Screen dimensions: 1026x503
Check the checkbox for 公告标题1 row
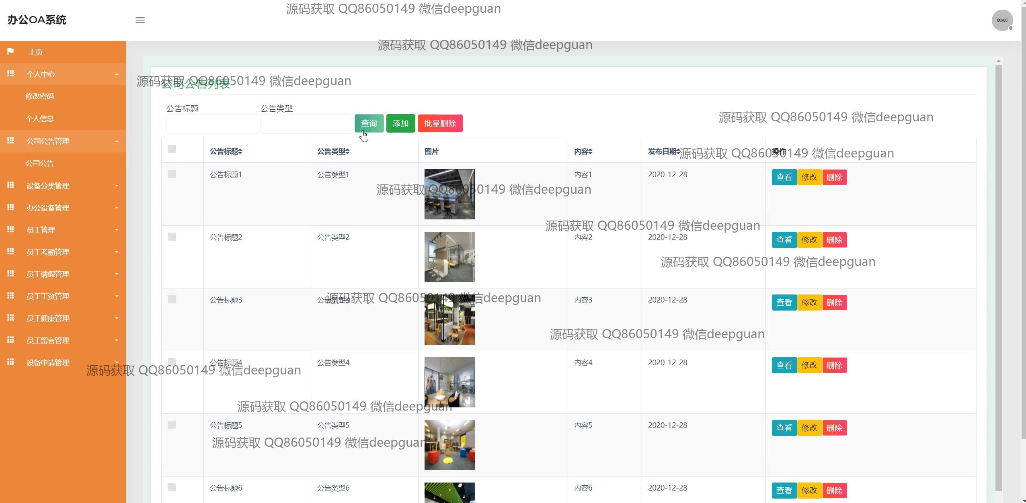(x=172, y=174)
